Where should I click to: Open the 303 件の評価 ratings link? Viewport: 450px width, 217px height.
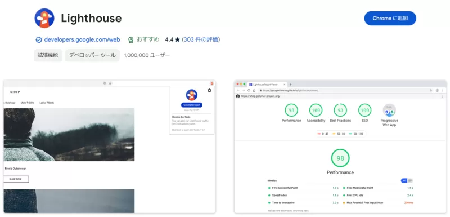tap(201, 39)
